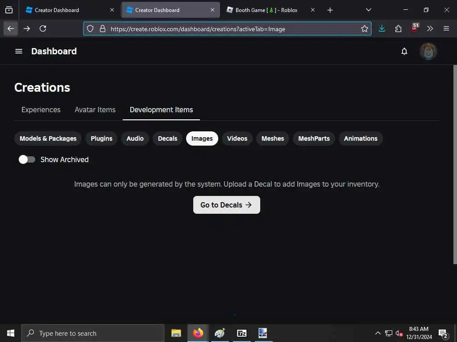This screenshot has width=457, height=342.
Task: Open the Windows Start menu
Action: 11,333
